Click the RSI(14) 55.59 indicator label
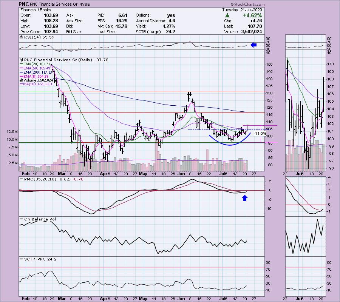This screenshot has height=302, width=340. 39,37
